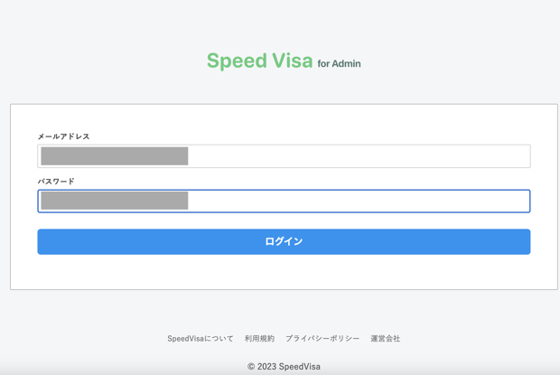Select the grey masked text in email field
The image size is (560, 375).
pos(115,156)
